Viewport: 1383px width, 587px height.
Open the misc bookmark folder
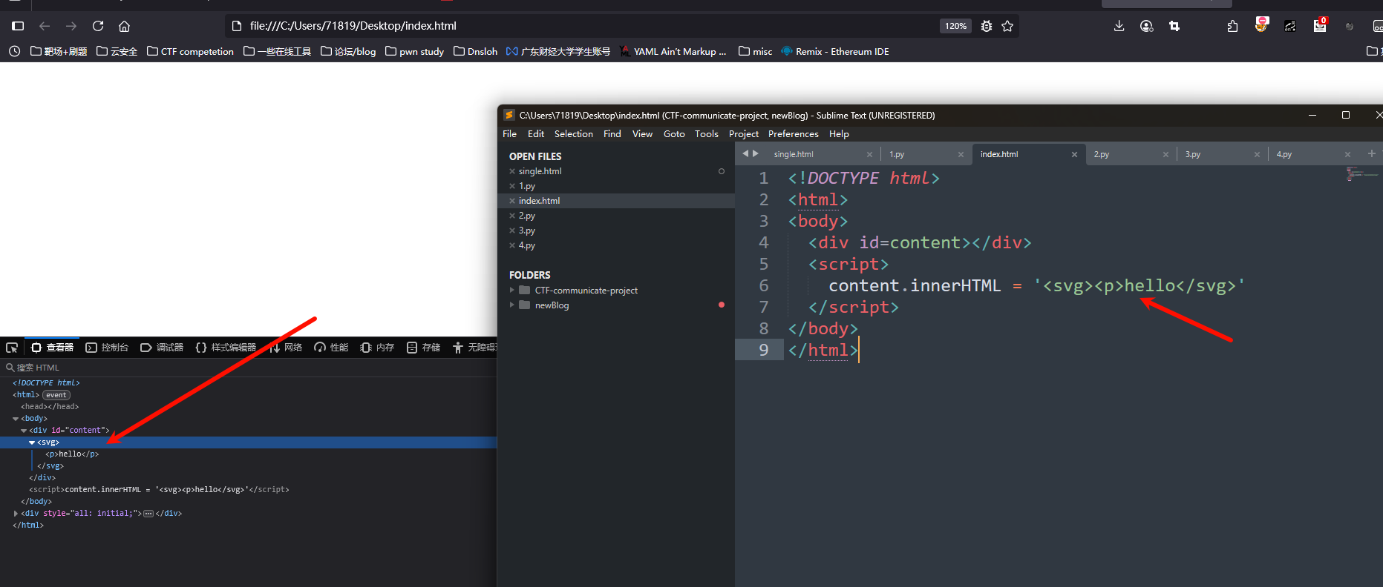[x=755, y=51]
